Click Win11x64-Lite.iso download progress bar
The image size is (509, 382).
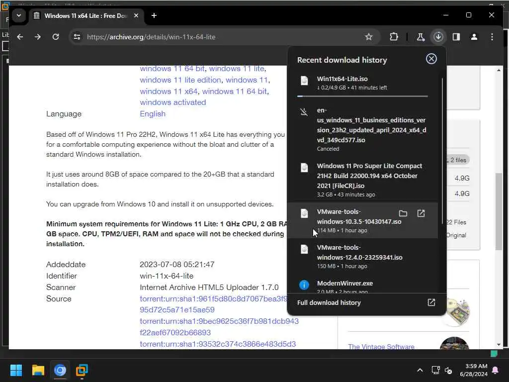click(x=362, y=96)
